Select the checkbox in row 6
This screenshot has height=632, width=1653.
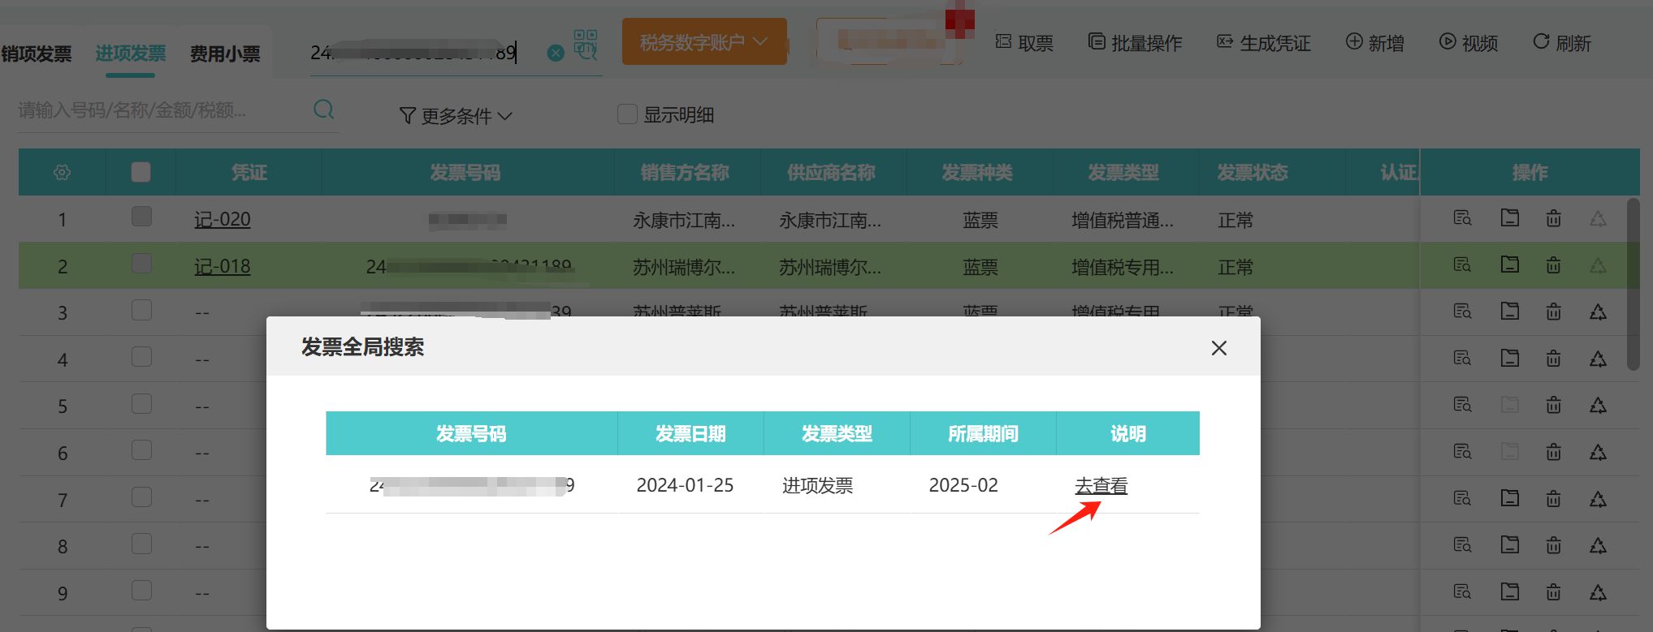tap(141, 450)
